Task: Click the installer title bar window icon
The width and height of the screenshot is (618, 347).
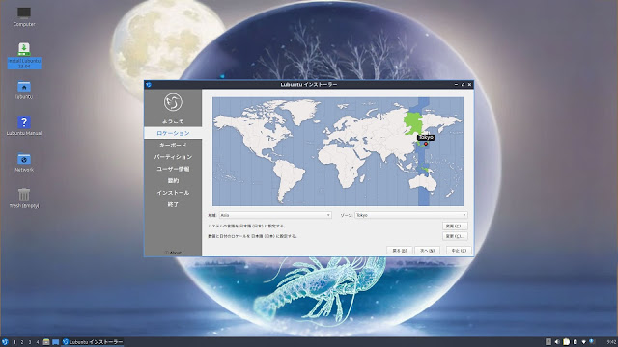Action: click(x=149, y=84)
